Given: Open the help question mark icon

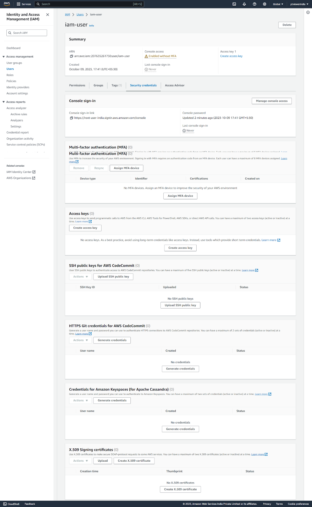Looking at the screenshot, I should [x=254, y=4].
